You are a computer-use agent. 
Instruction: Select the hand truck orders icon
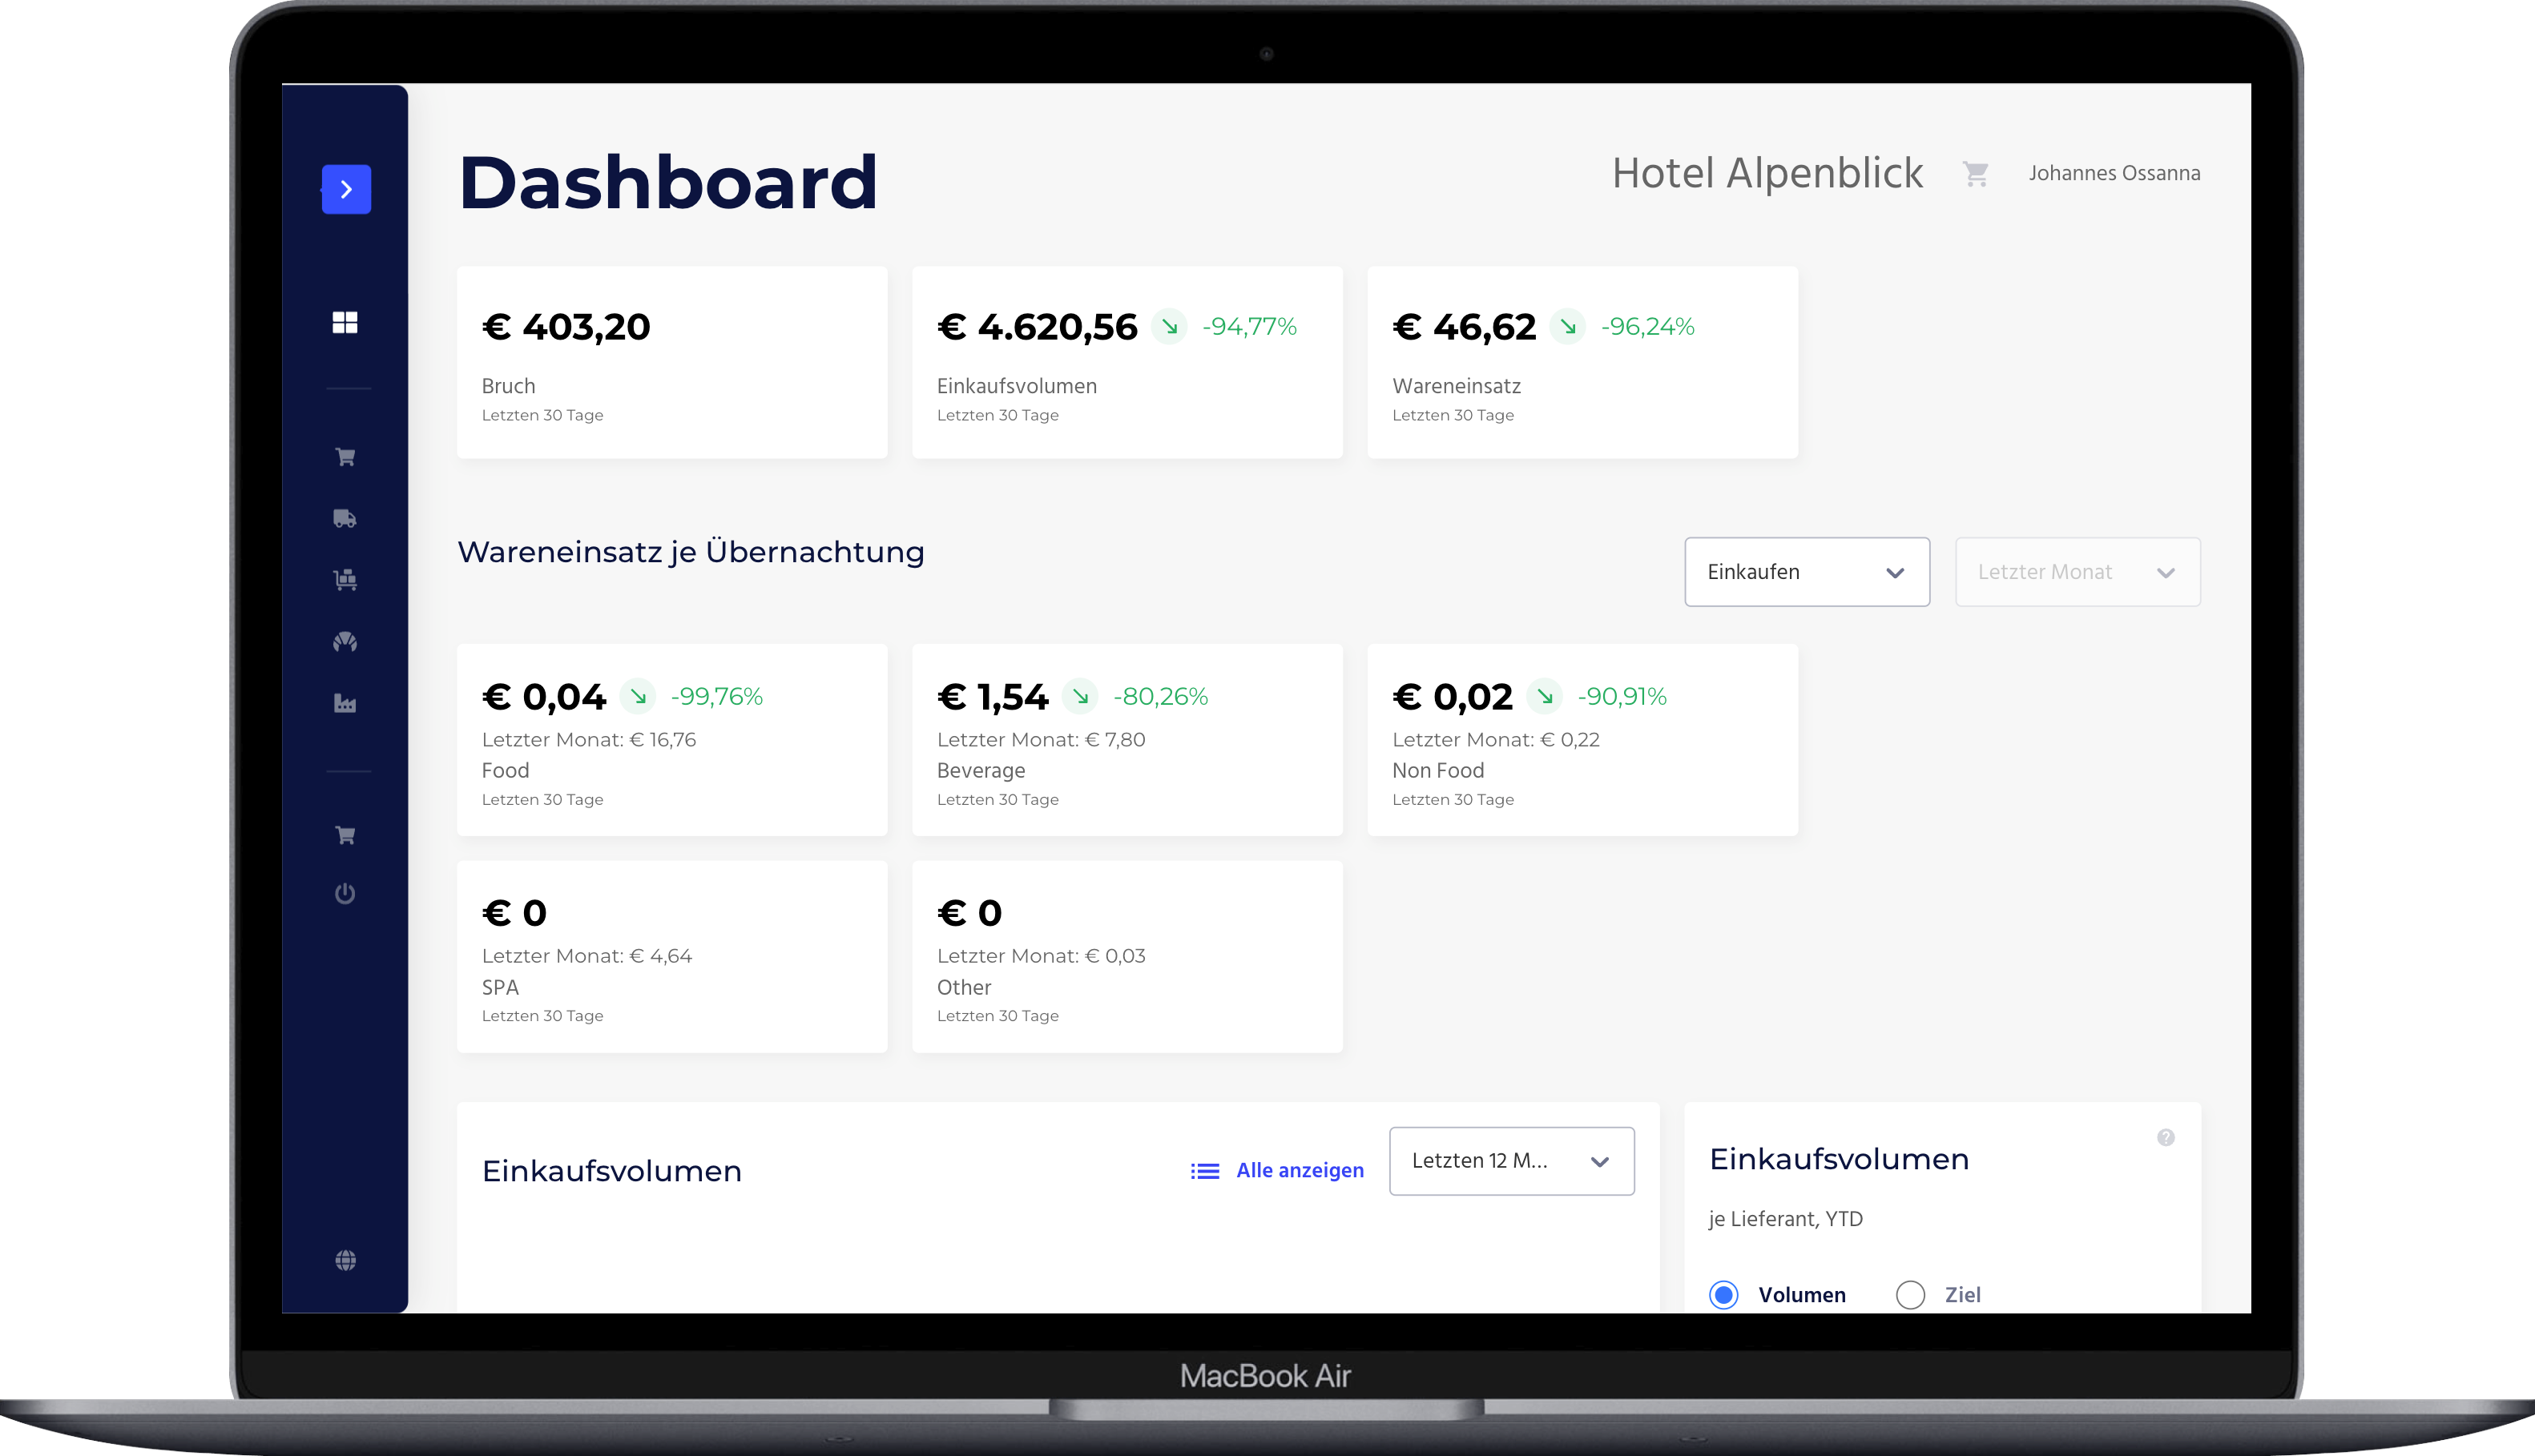[345, 580]
